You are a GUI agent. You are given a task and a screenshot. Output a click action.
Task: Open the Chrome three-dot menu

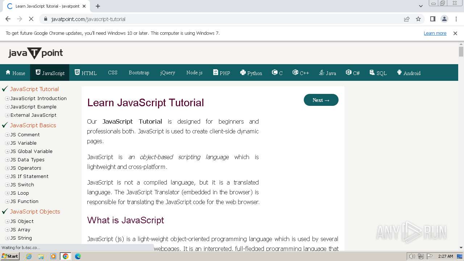coord(456,19)
